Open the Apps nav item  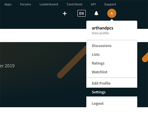8,4
